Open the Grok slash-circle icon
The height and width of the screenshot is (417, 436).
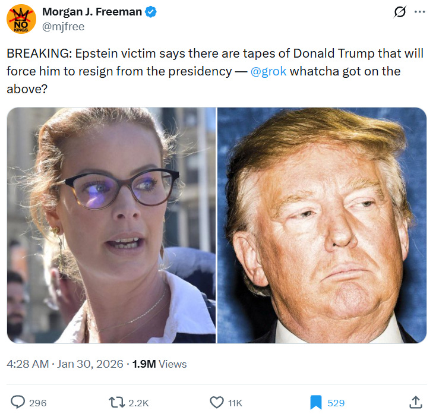[x=400, y=12]
